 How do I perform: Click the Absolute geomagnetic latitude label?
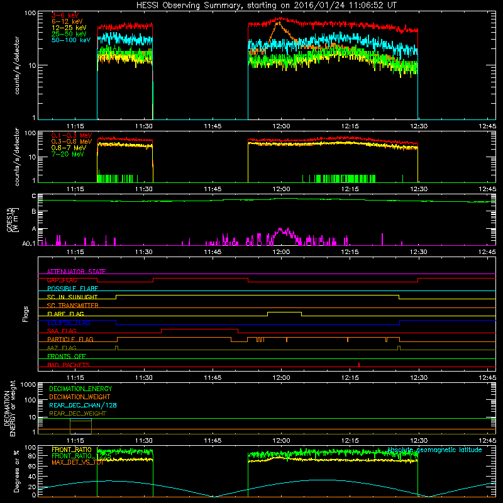pos(434,450)
